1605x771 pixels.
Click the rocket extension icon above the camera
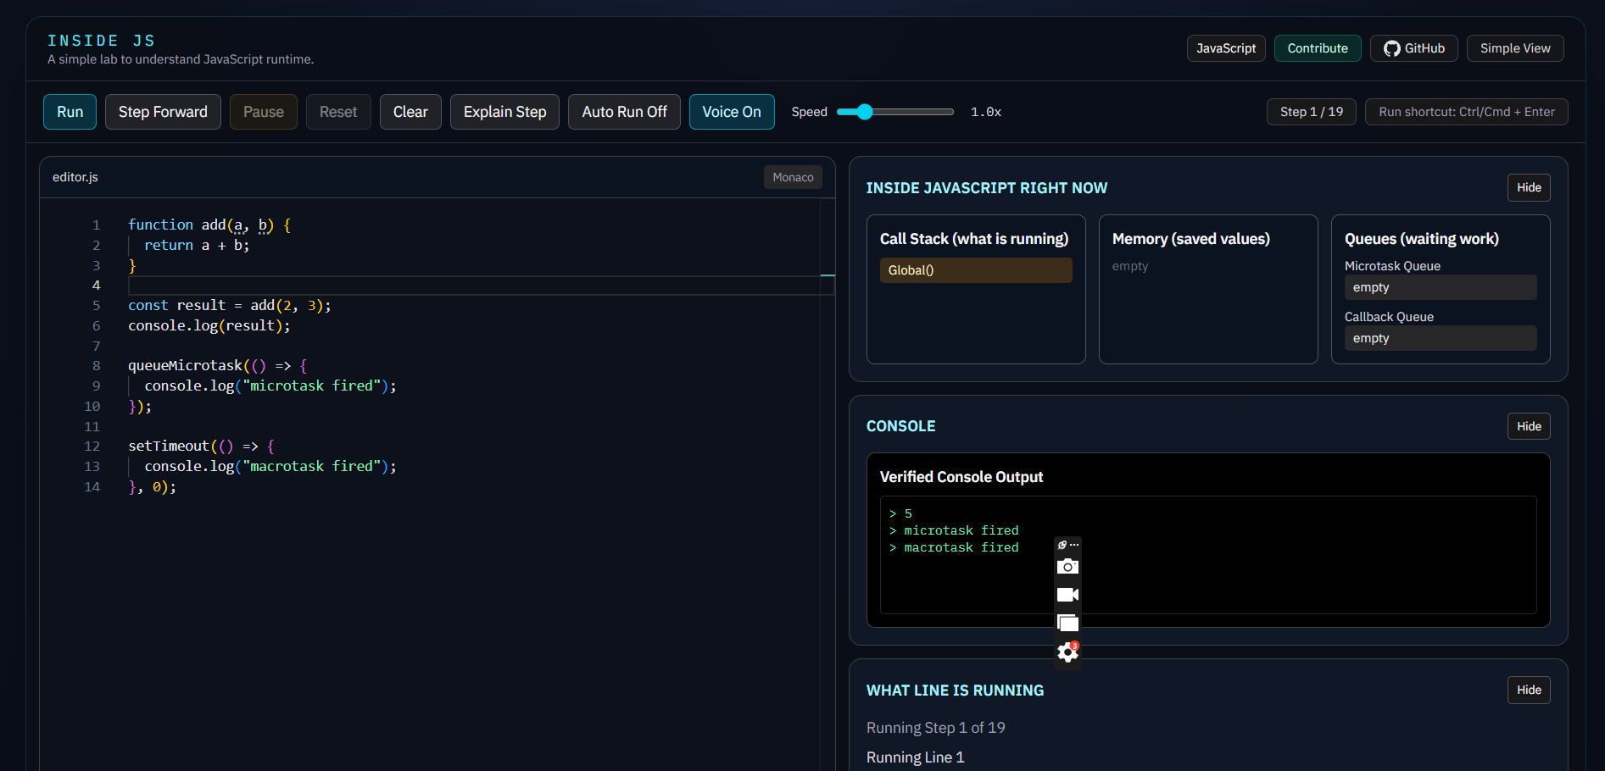[1062, 544]
